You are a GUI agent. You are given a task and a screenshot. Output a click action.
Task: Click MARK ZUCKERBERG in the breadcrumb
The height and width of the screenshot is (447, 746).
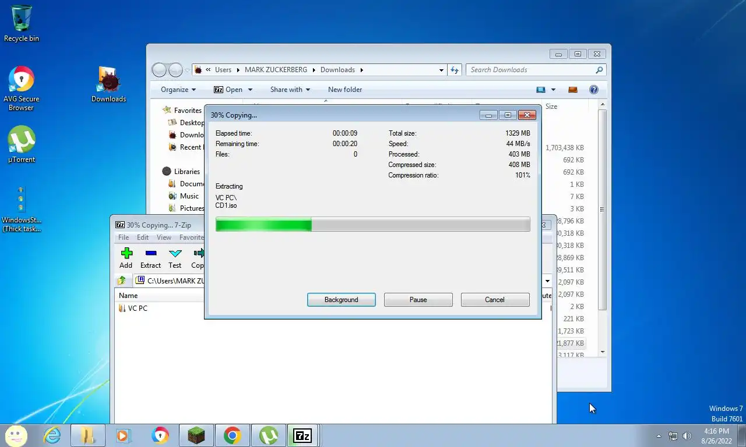tap(276, 70)
